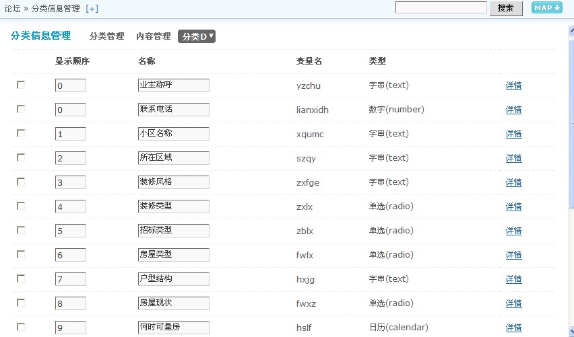Click the 数字(number) type text
This screenshot has width=574, height=337.
[x=396, y=109]
